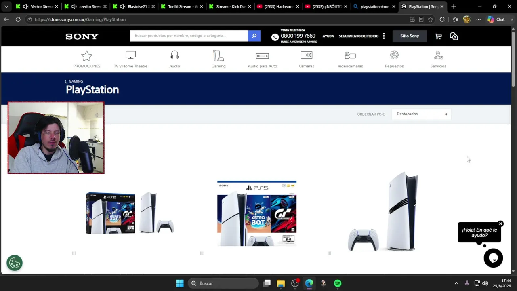This screenshot has width=517, height=291.
Task: Focus the product search field
Action: point(189,36)
